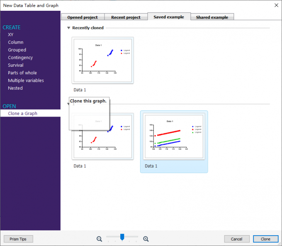Viewport: 282px width, 246px height.
Task: Click the zoom out magnifier icon
Action: coord(99,239)
